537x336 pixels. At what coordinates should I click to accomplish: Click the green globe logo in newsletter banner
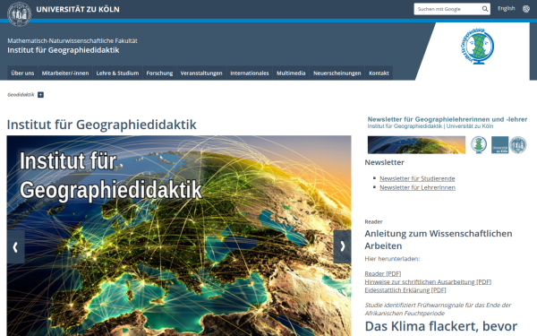(x=479, y=144)
